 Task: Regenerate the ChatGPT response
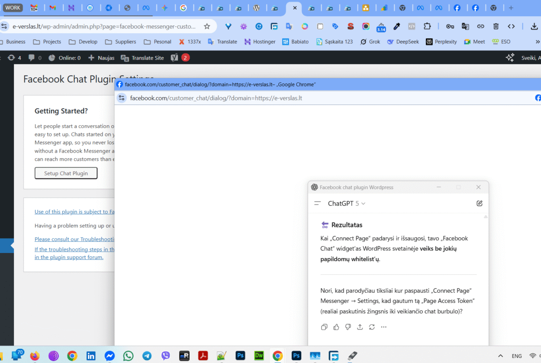tap(372, 327)
